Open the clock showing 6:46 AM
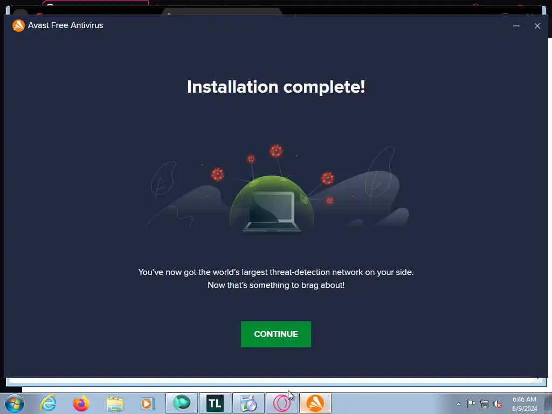This screenshot has width=552, height=414. (524, 404)
